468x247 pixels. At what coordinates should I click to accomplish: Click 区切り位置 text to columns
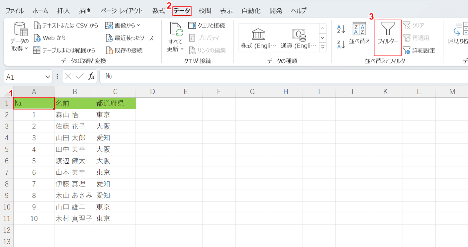(458, 34)
